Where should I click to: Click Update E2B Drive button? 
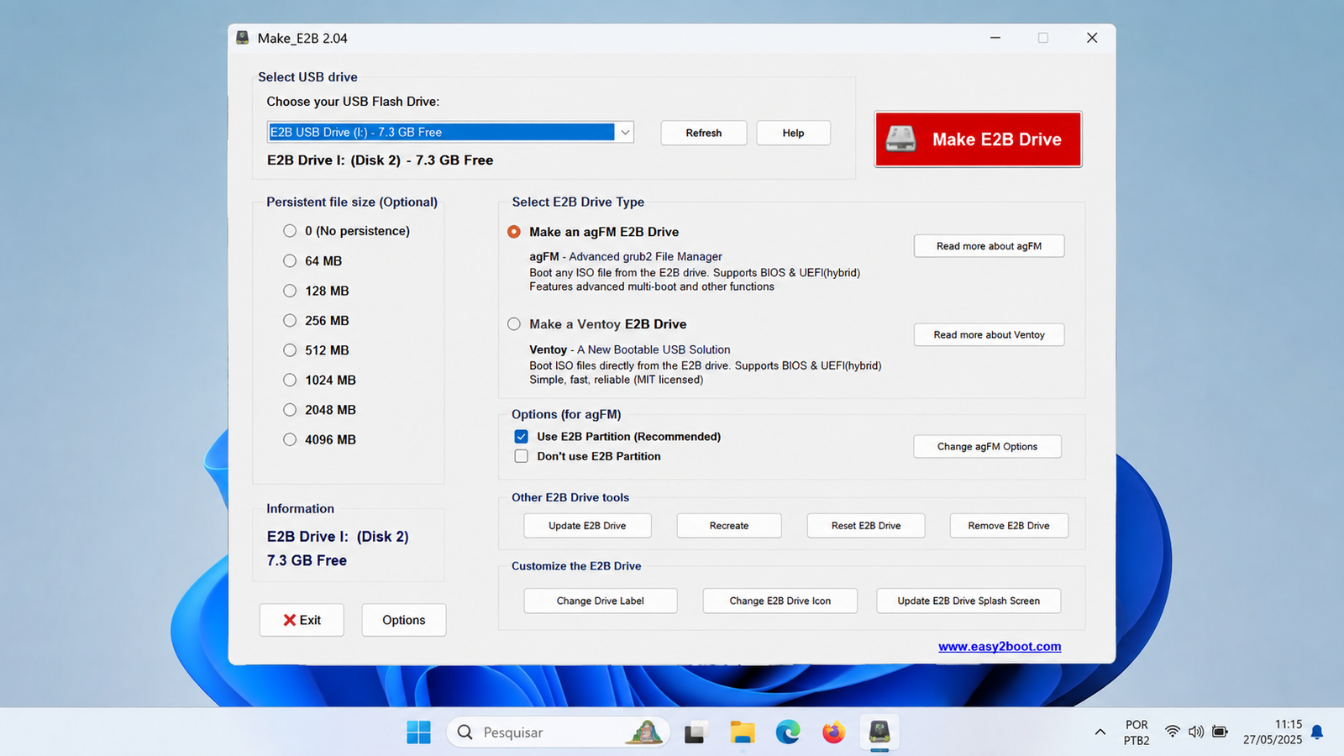click(587, 526)
